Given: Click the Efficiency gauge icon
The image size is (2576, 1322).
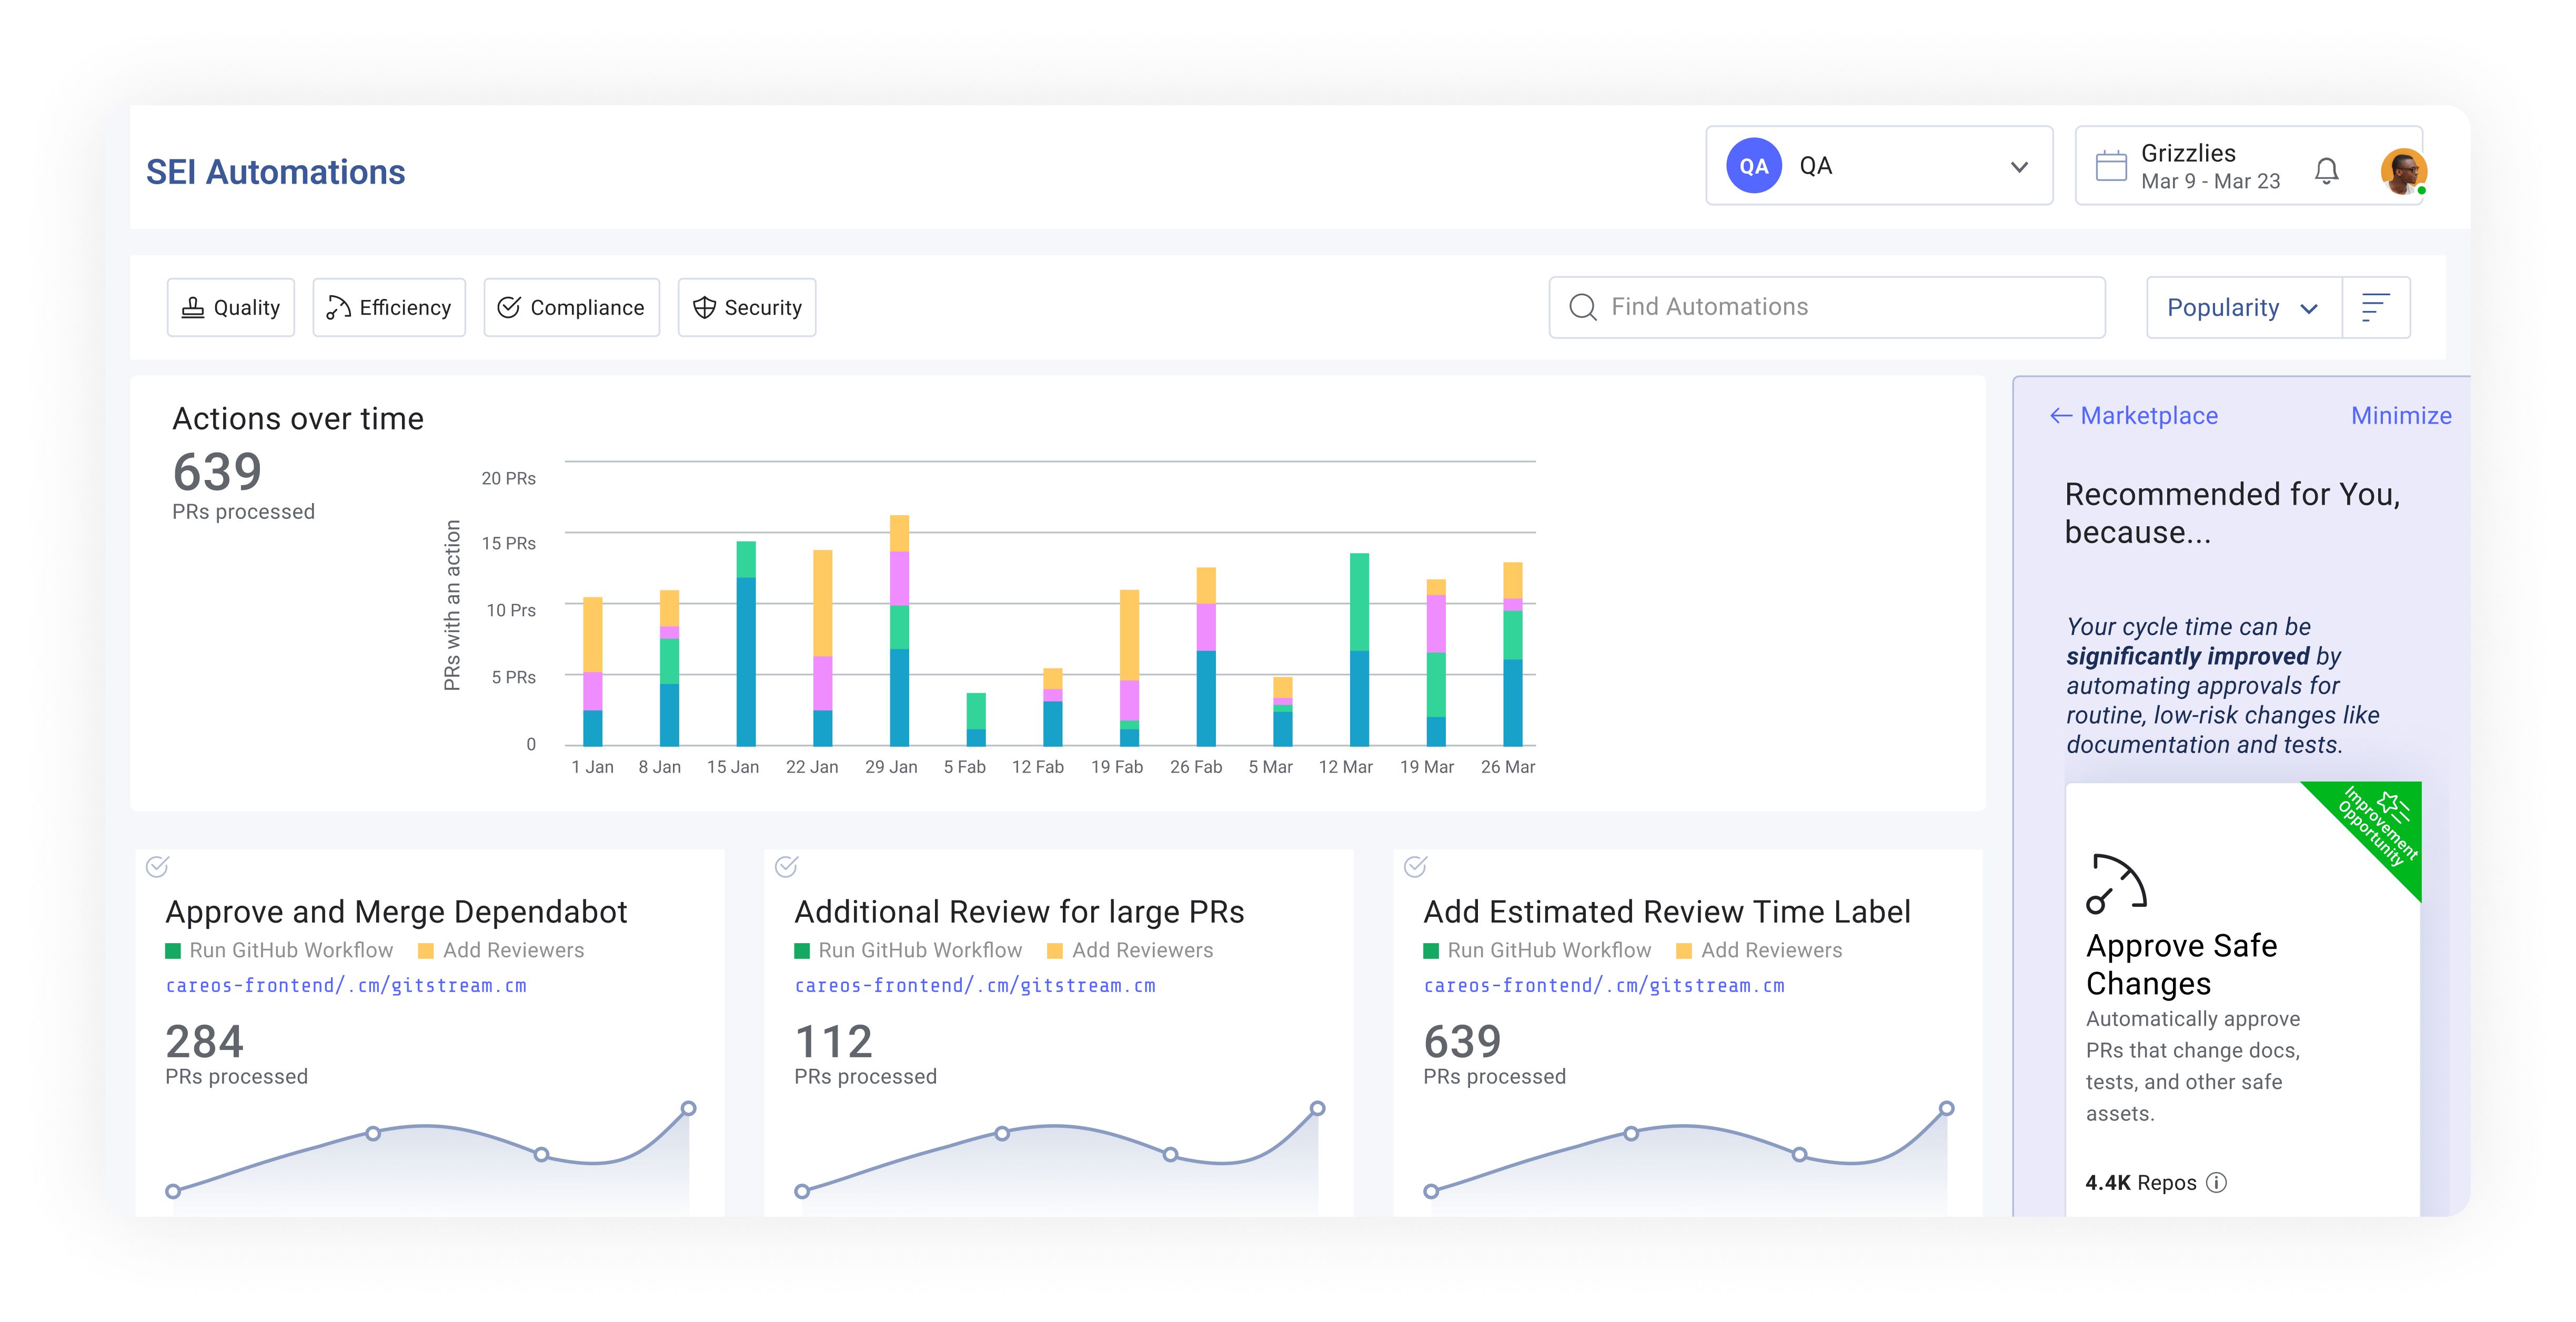Looking at the screenshot, I should 338,308.
